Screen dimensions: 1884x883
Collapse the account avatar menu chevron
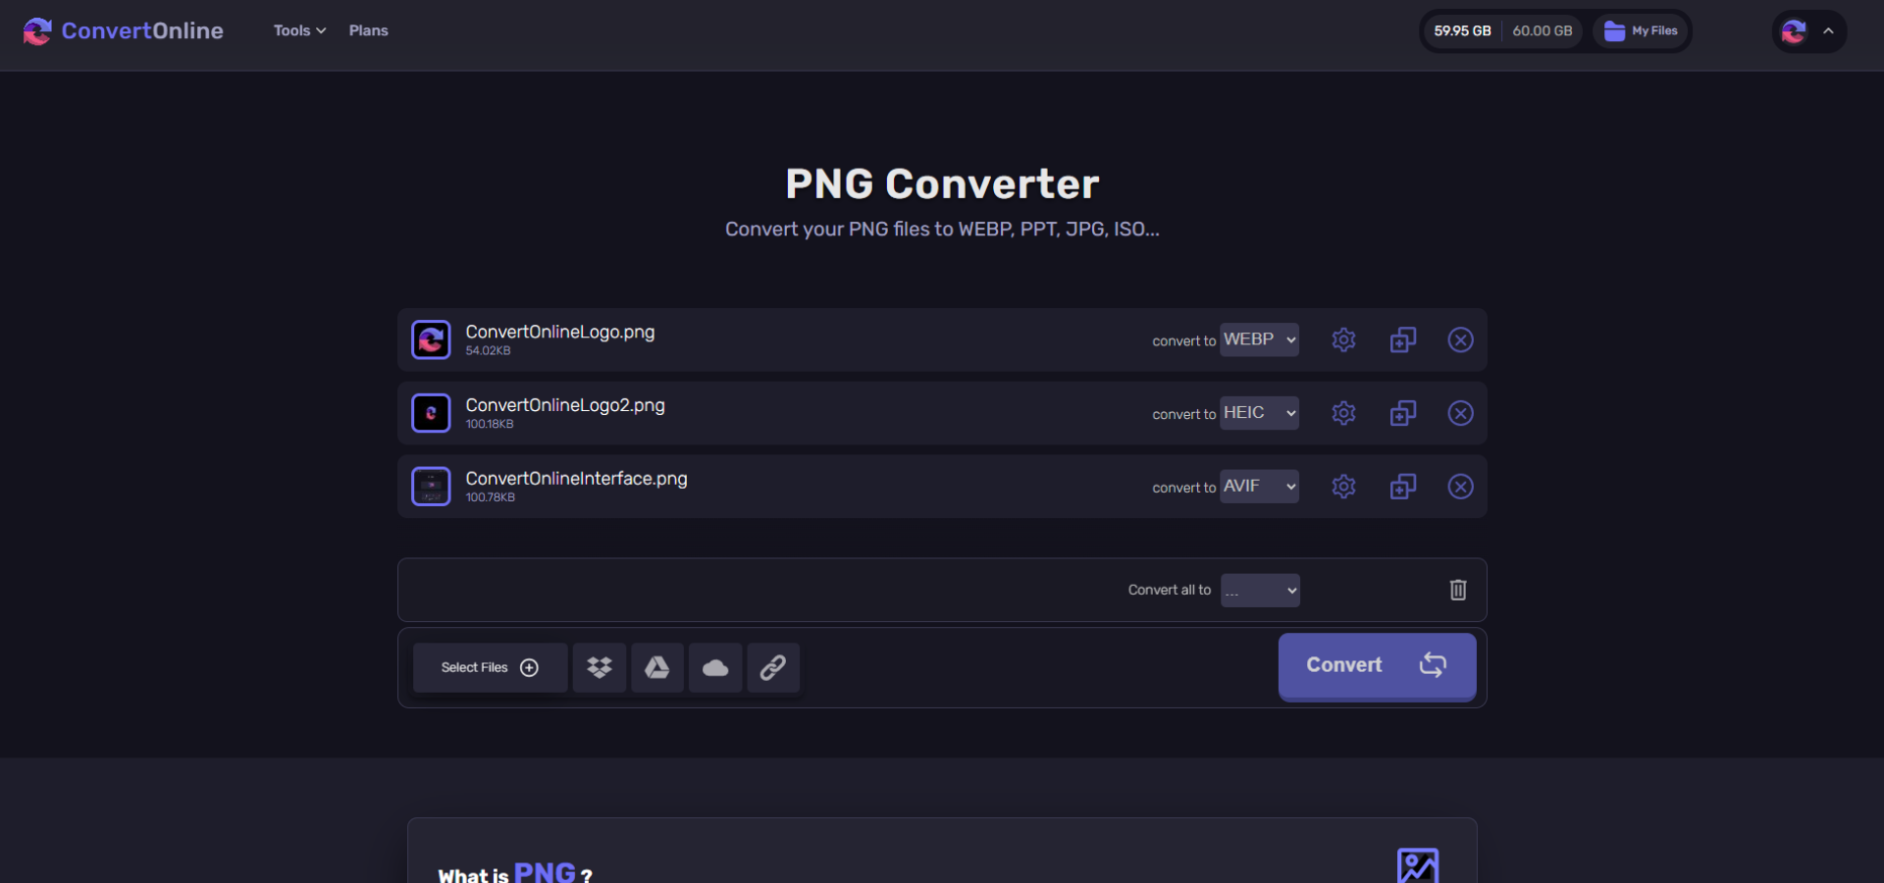(x=1828, y=30)
